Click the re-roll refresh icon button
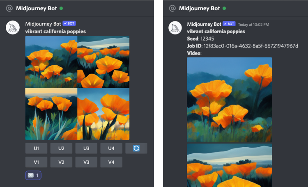Viewport: 308px width, 187px height. coord(136,148)
